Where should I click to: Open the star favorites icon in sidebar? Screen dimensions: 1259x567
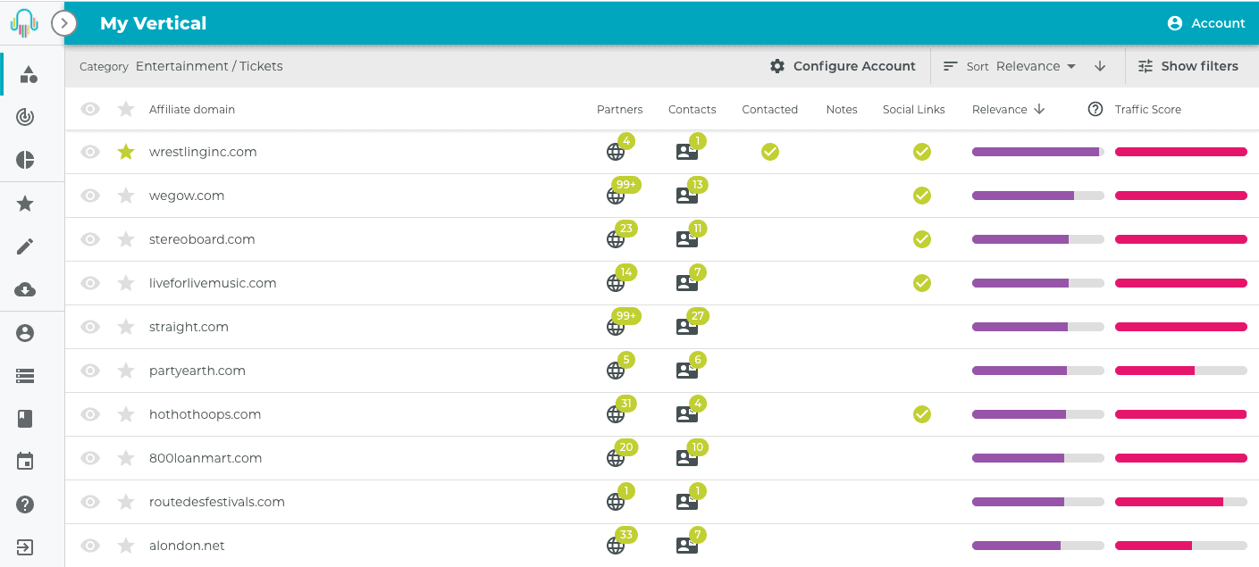click(25, 204)
